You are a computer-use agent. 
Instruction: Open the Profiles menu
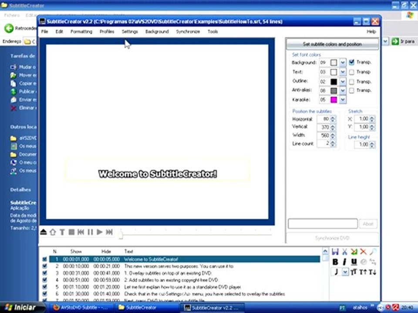pos(107,31)
